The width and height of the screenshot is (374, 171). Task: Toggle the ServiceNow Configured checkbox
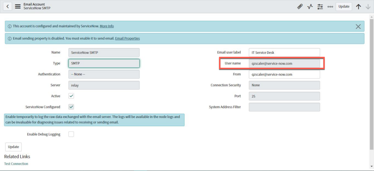click(x=71, y=107)
